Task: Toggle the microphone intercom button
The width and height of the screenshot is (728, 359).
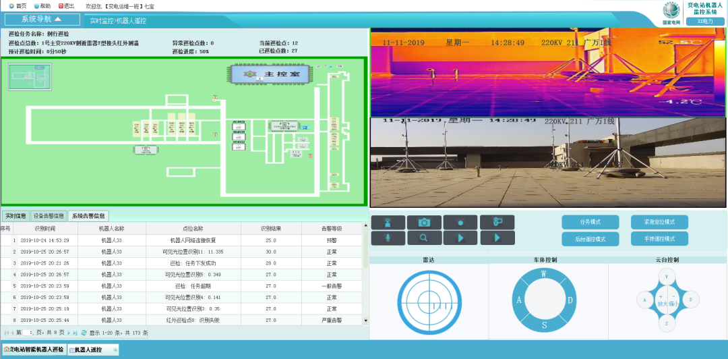Action: pyautogui.click(x=388, y=238)
